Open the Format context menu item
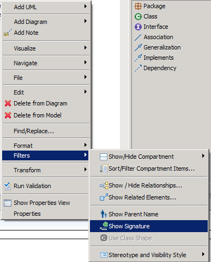211x262 pixels. coord(45,146)
